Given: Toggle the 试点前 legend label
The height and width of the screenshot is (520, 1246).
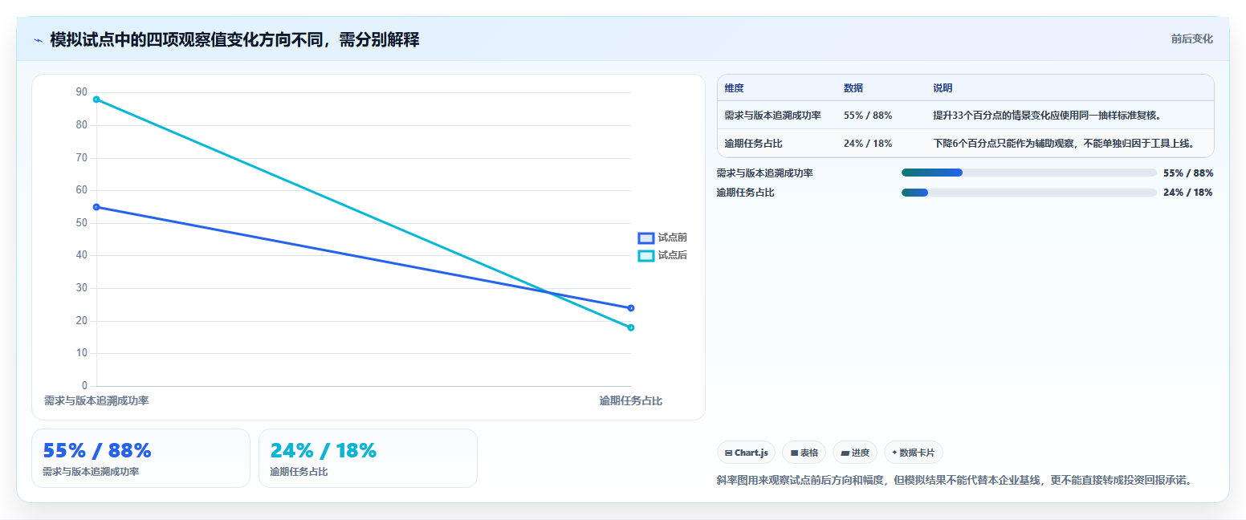Looking at the screenshot, I should [673, 238].
